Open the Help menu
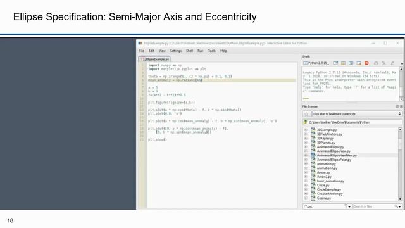Image resolution: width=405 pixels, height=228 pixels. coord(223,51)
